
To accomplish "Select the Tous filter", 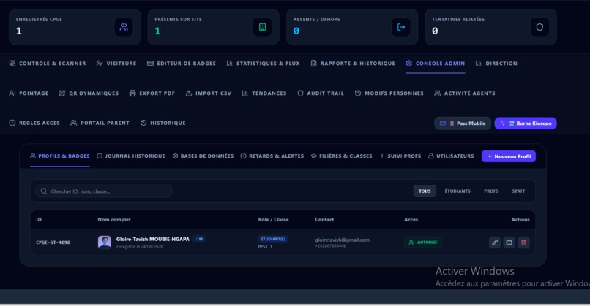I will pyautogui.click(x=425, y=191).
